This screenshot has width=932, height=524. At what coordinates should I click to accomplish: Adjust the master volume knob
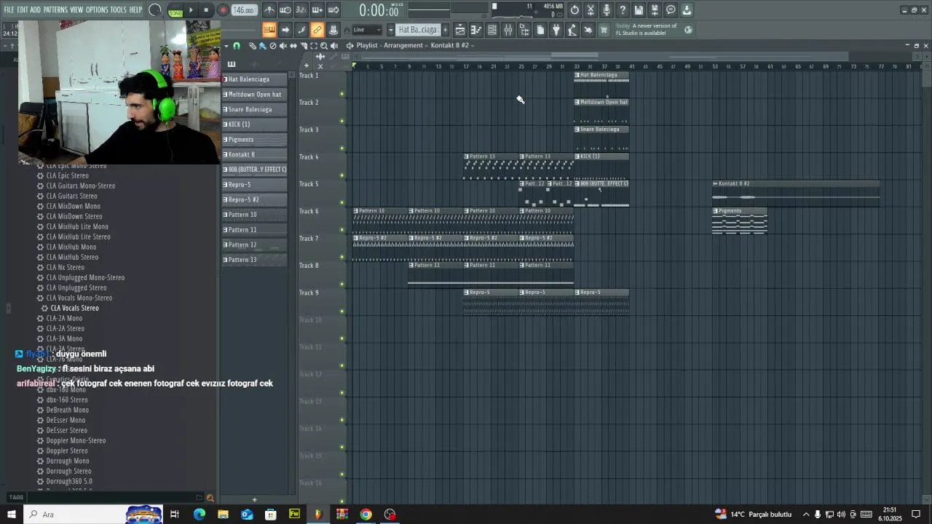click(x=155, y=10)
